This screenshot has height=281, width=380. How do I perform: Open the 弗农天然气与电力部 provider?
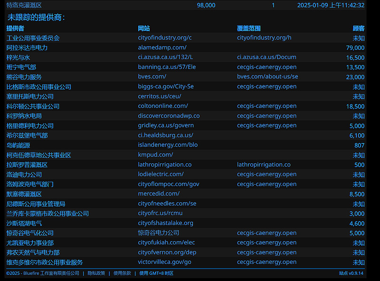tap(33, 253)
